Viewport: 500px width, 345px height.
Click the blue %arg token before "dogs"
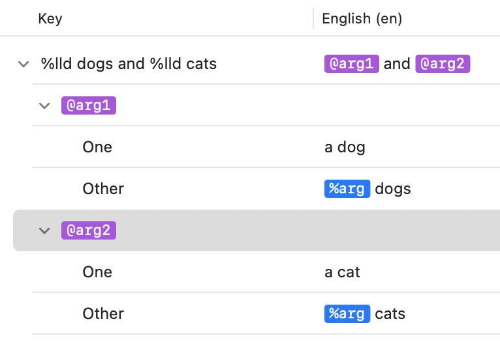point(347,189)
